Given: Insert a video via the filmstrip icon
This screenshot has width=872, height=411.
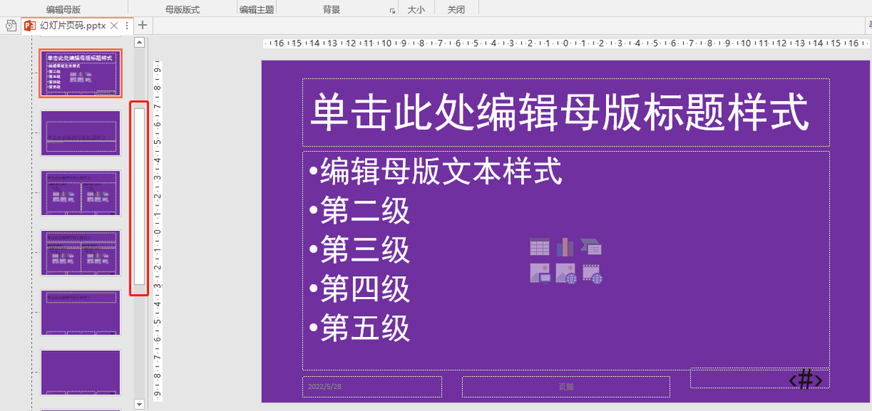Looking at the screenshot, I should (592, 273).
